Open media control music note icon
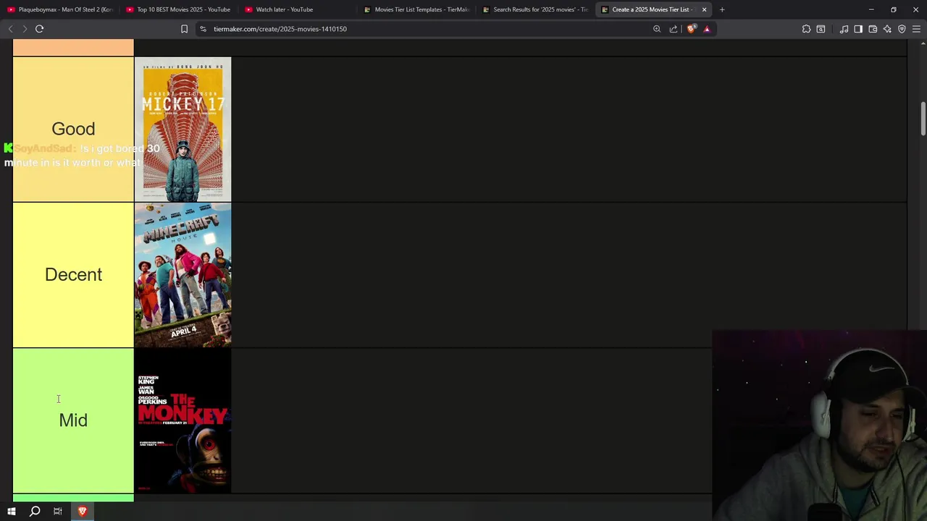This screenshot has height=521, width=927. tap(844, 29)
